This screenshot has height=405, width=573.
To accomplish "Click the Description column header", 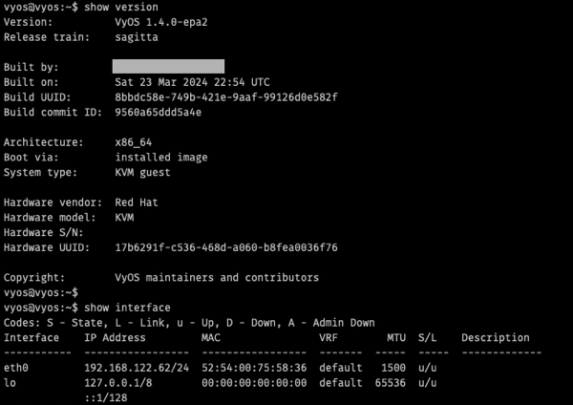I will point(495,337).
